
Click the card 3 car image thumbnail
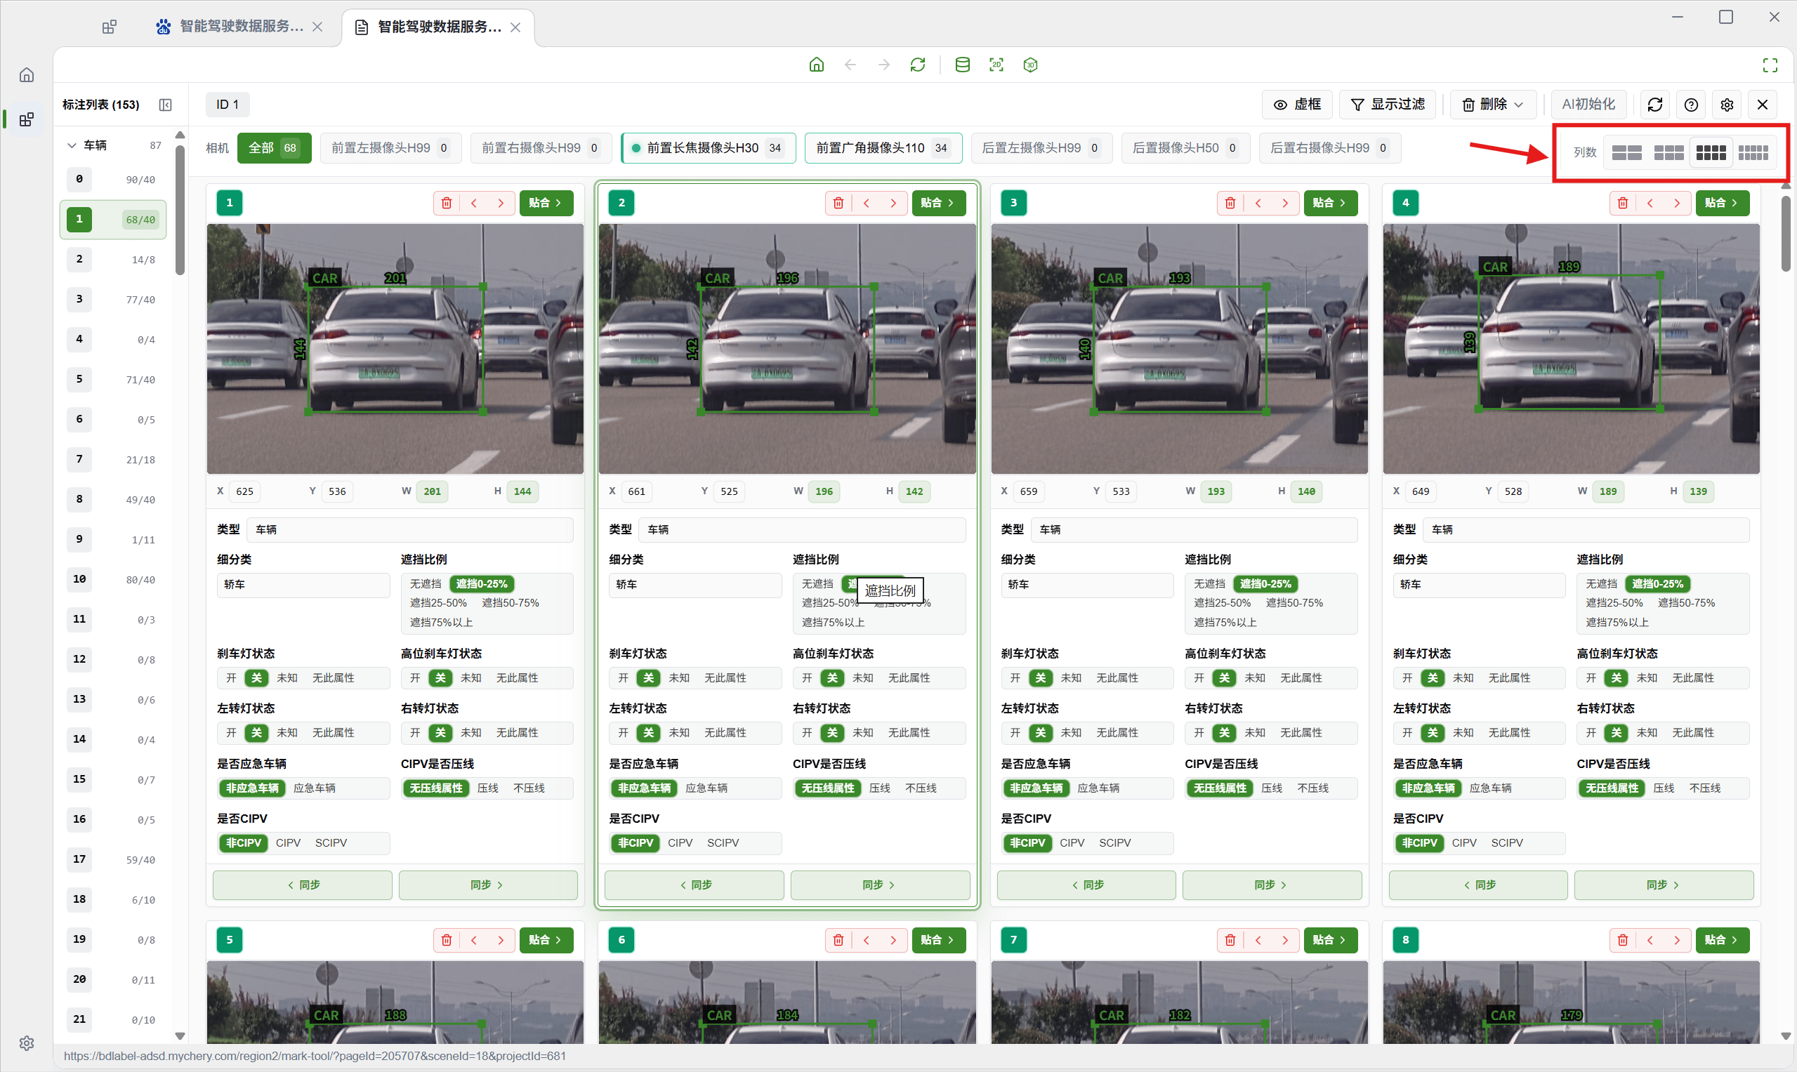[x=1179, y=349]
